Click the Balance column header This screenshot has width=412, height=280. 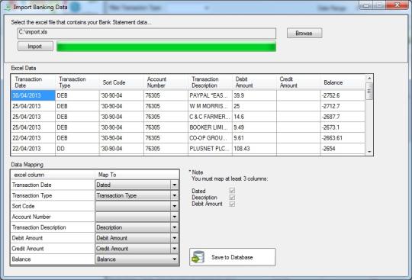[x=343, y=82]
